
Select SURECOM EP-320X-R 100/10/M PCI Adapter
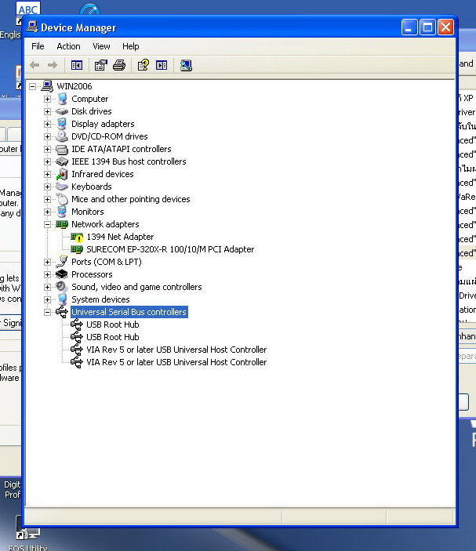170,249
